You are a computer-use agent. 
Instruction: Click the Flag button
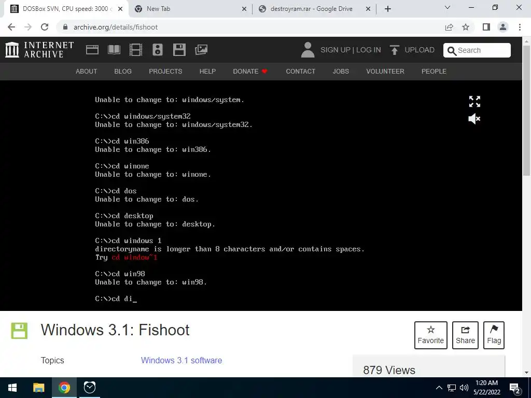pyautogui.click(x=494, y=335)
